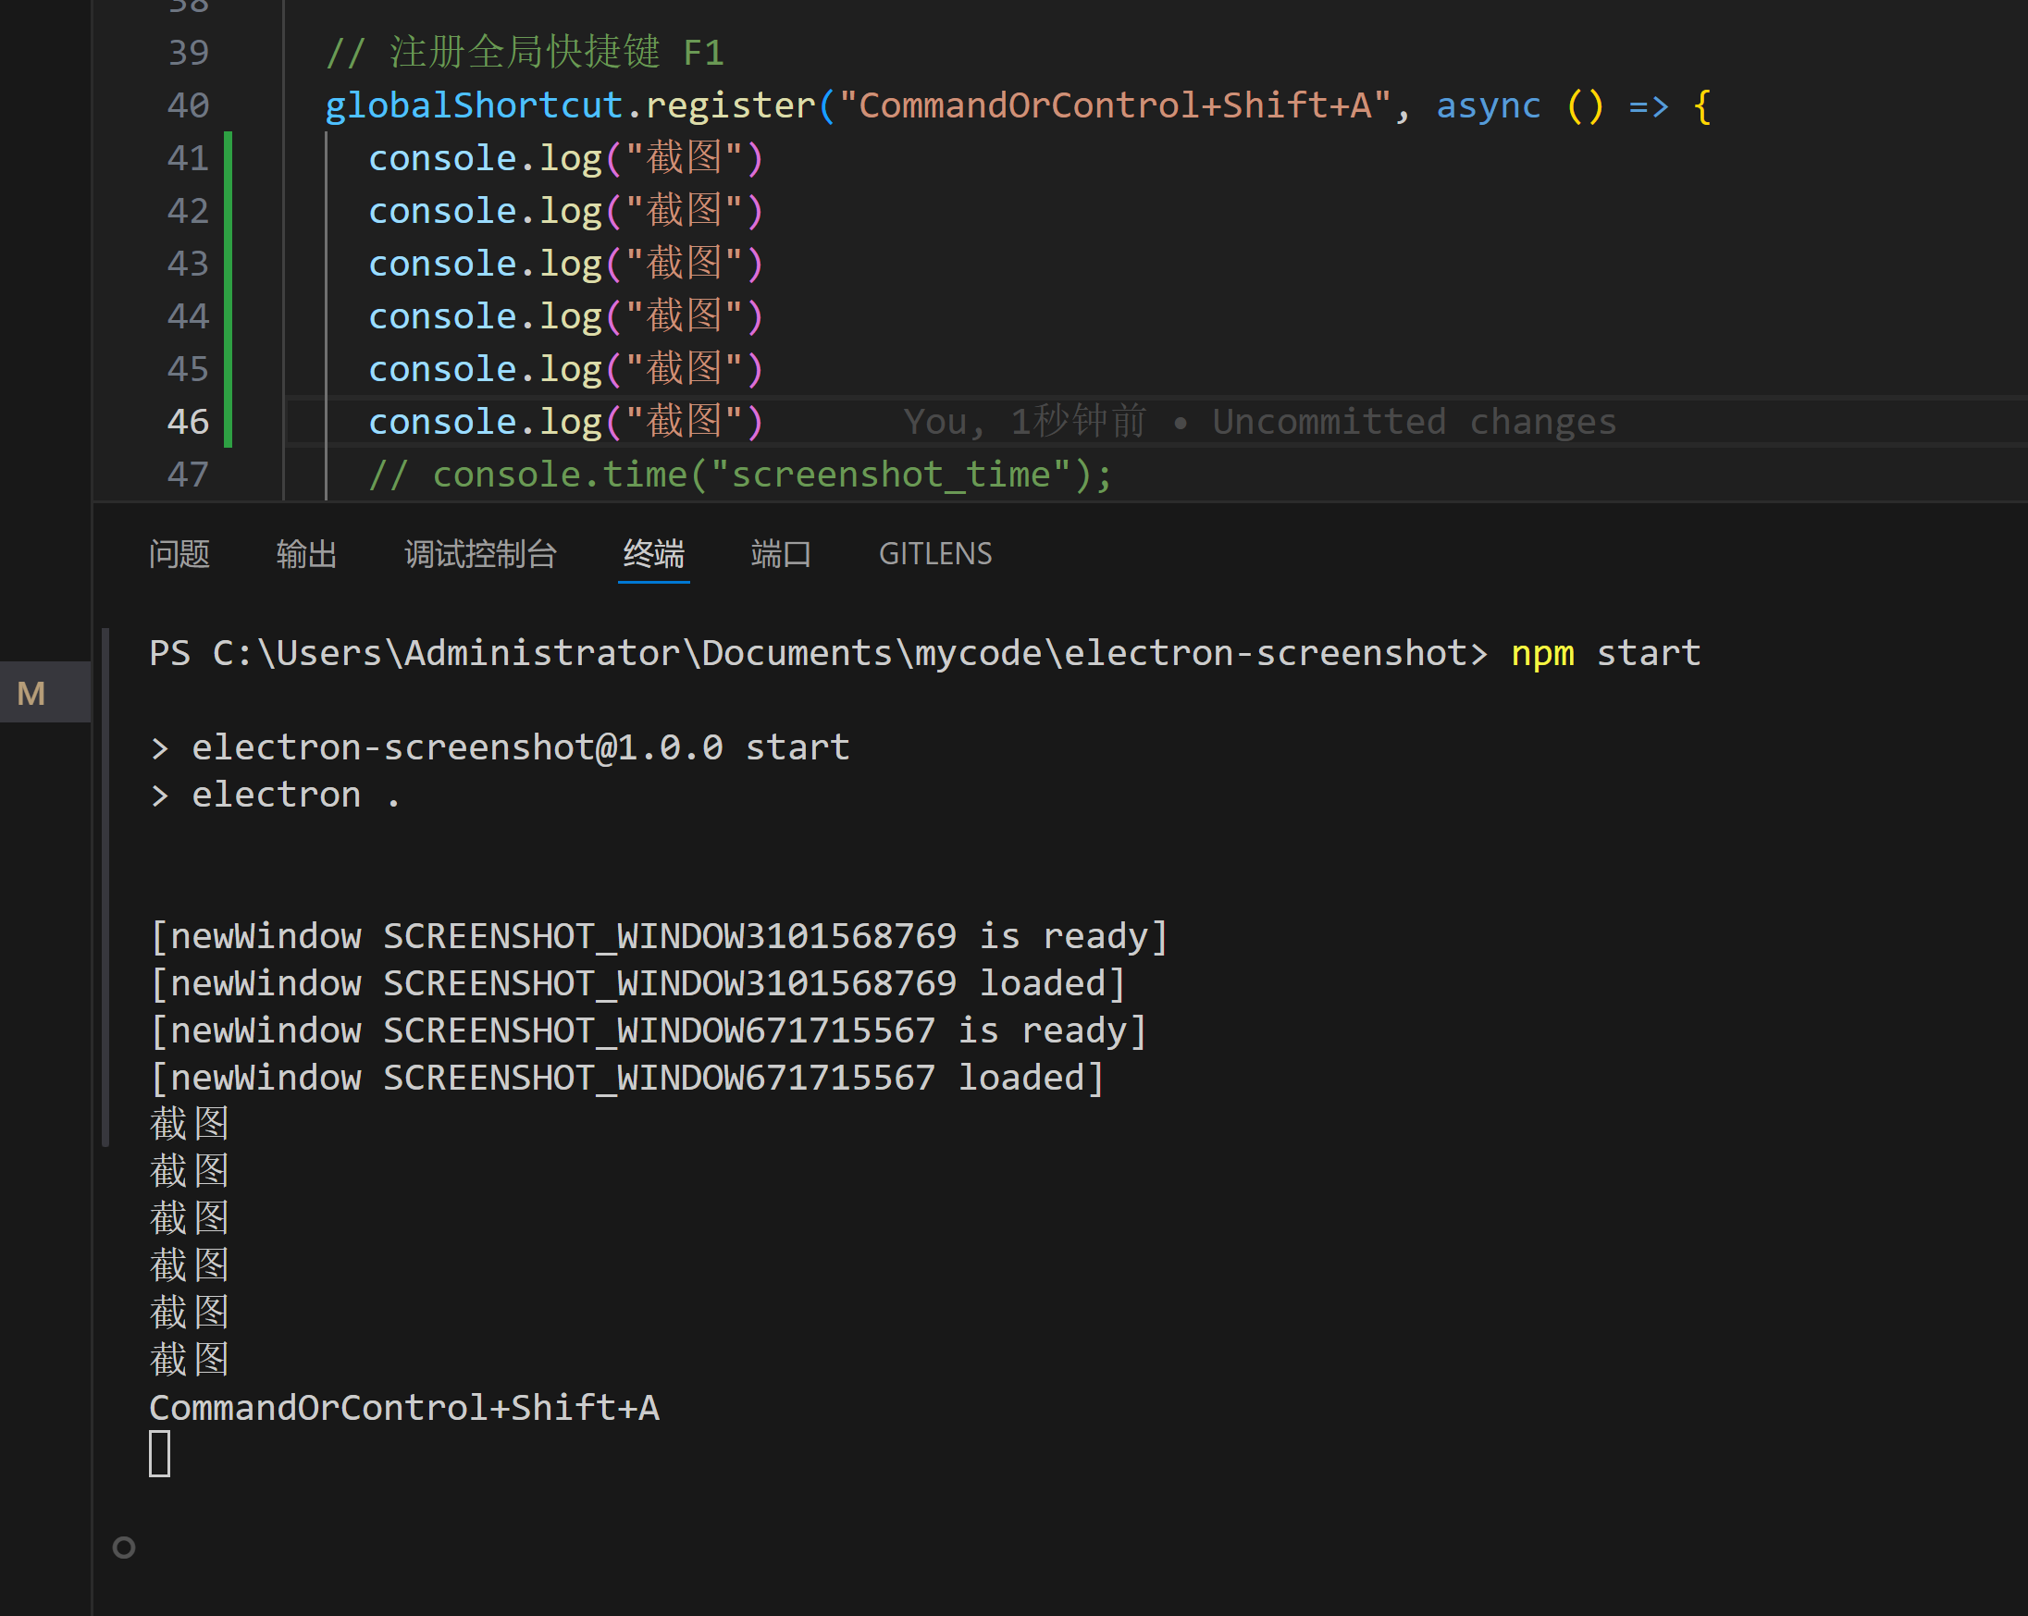Click the async keyword on line 40
2028x1616 pixels.
tap(1488, 105)
